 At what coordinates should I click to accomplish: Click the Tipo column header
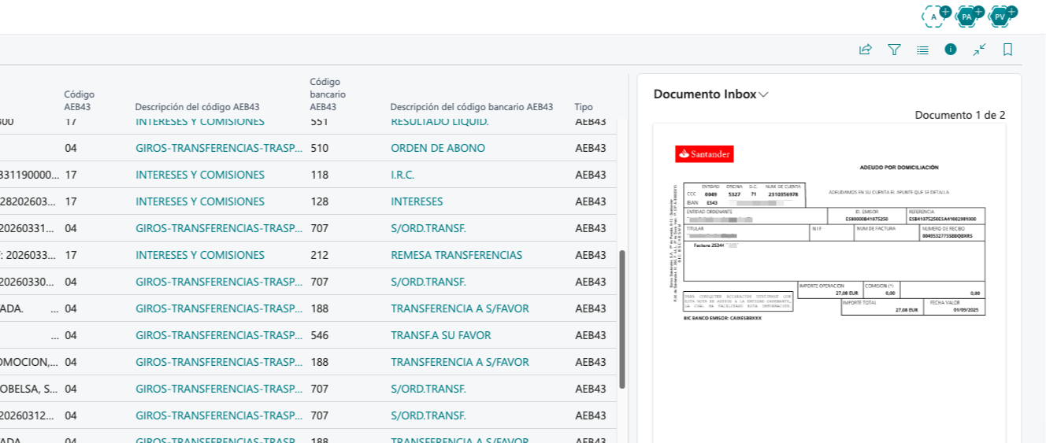(584, 107)
